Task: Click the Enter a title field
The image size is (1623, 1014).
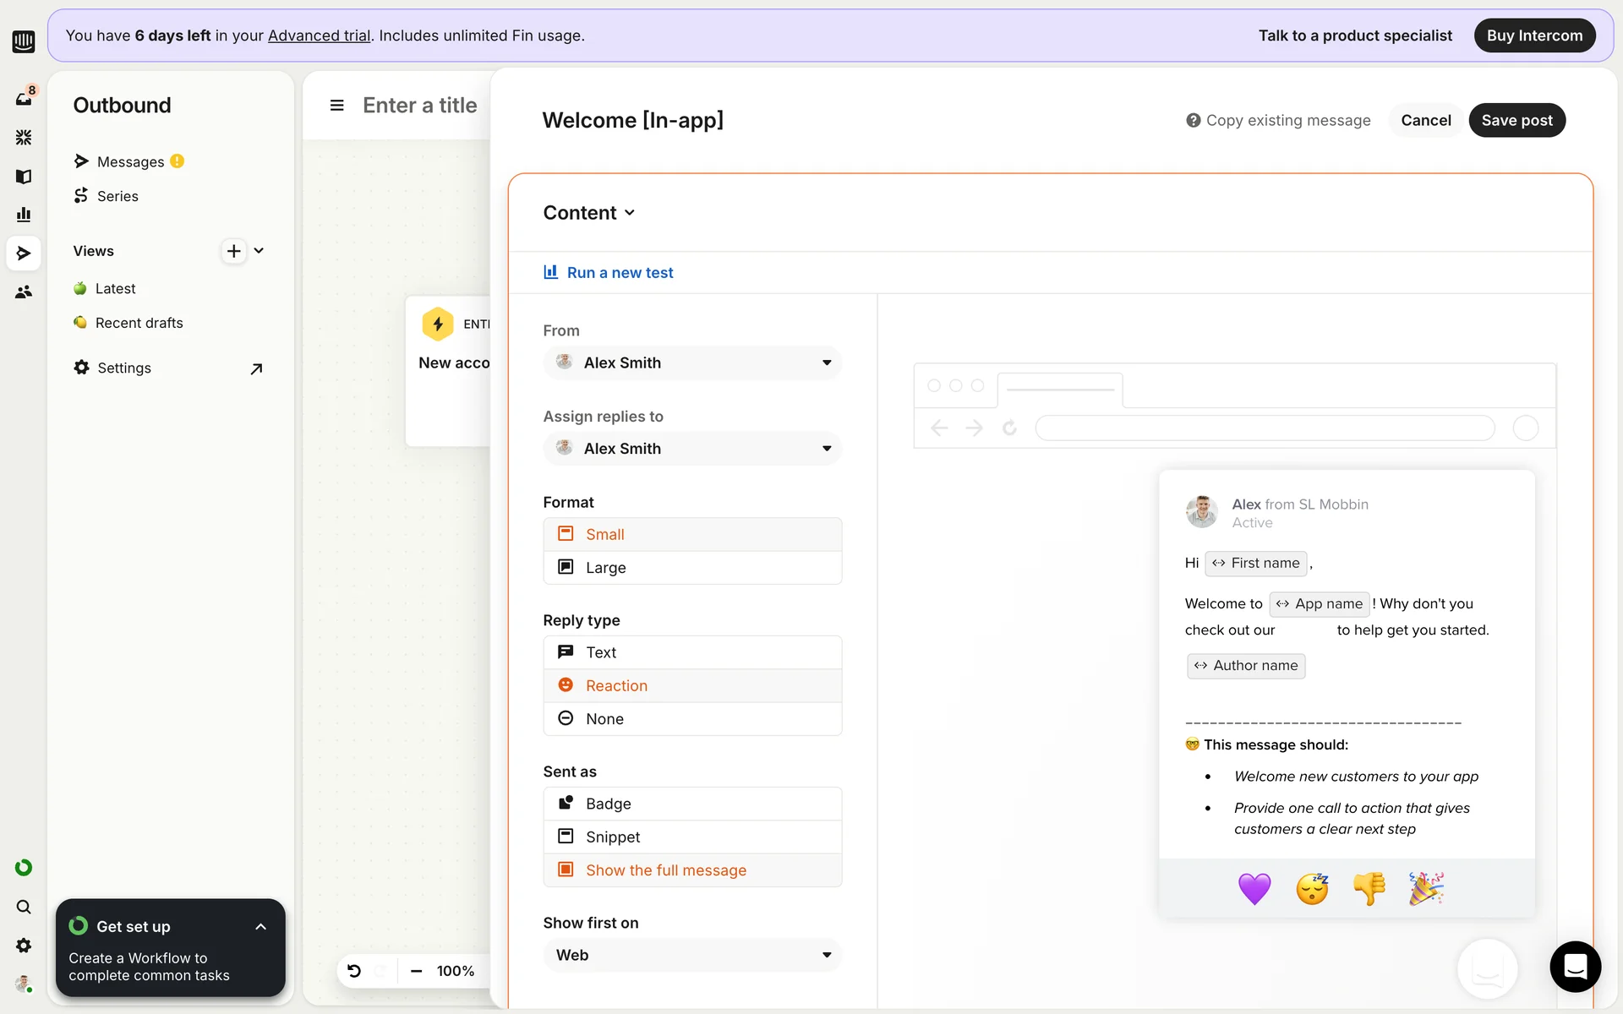Action: [420, 106]
